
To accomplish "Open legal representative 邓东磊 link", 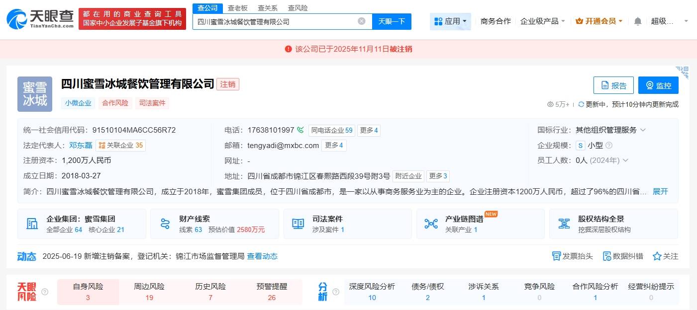I will click(x=81, y=146).
